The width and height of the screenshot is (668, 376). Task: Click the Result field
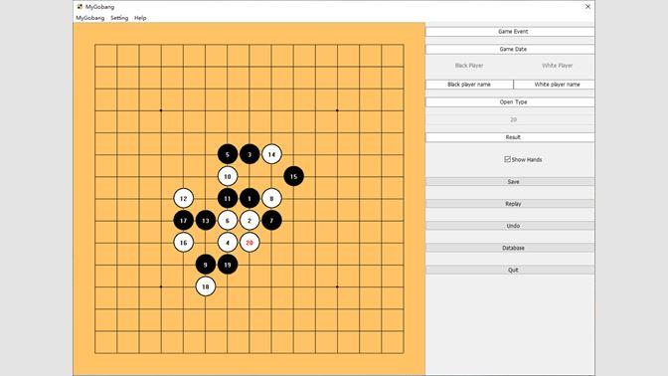click(x=510, y=137)
